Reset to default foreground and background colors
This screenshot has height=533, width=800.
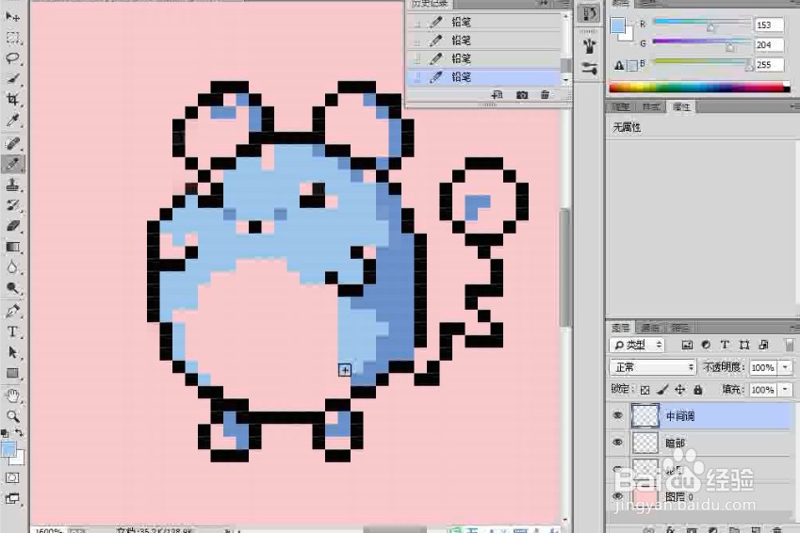tap(5, 433)
